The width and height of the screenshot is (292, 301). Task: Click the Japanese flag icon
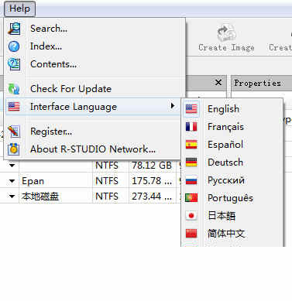191,216
